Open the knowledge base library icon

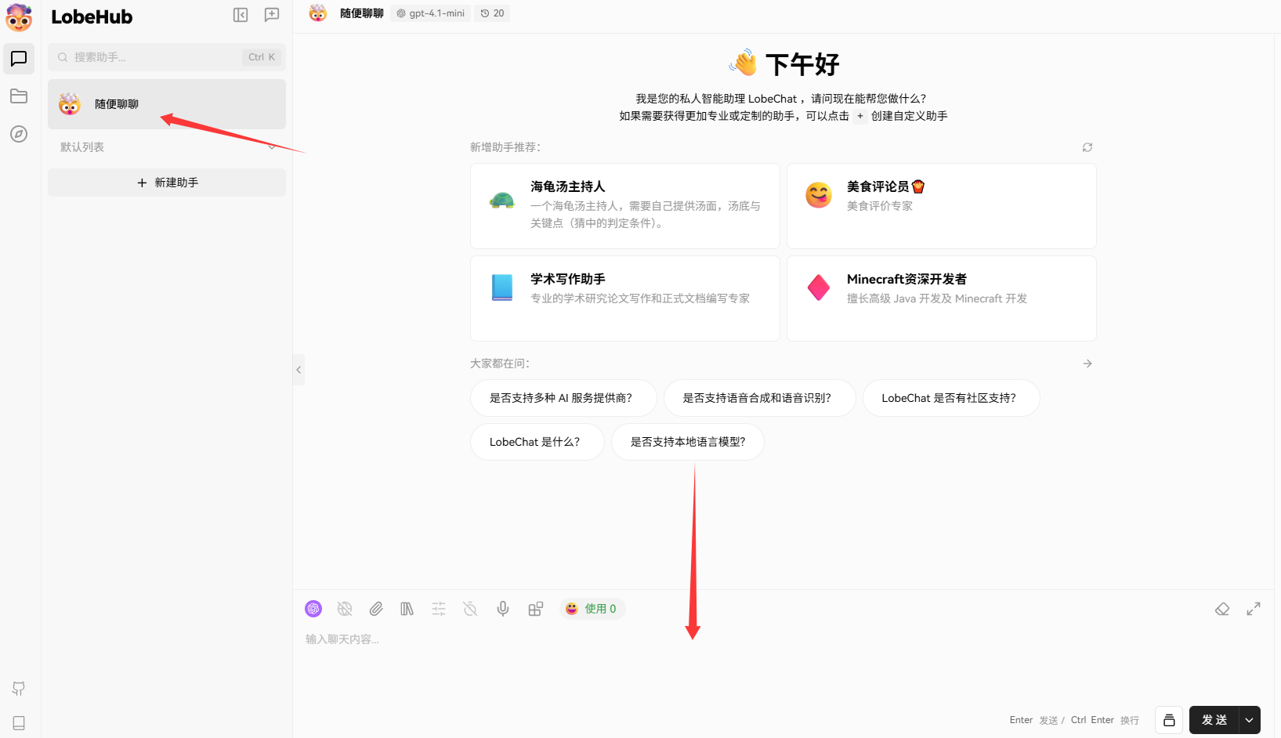point(407,609)
